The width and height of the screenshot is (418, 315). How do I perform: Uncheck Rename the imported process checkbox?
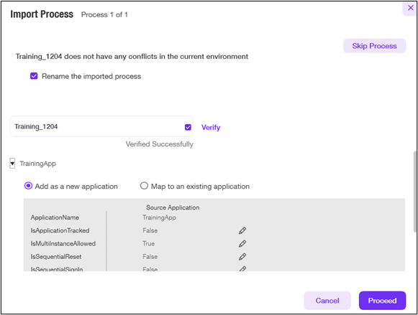(34, 76)
